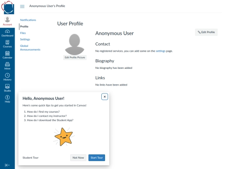Image resolution: width=226 pixels, height=169 pixels.
Task: Click the settings link in Contact section
Action: tap(161, 51)
